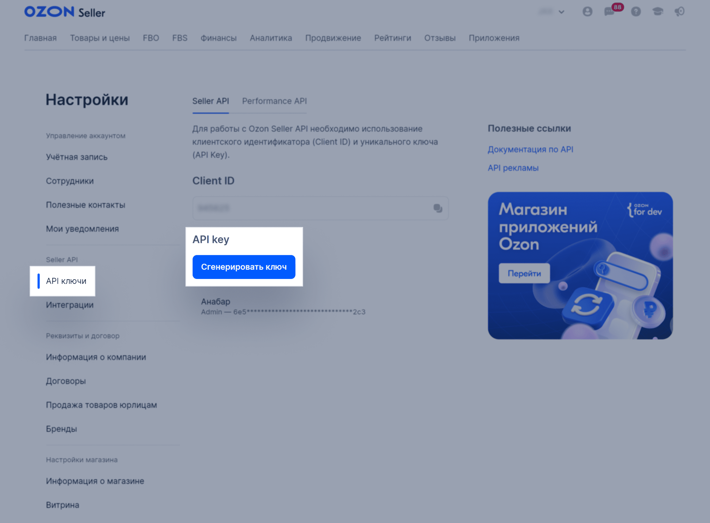Click the Client ID input field

click(x=320, y=208)
